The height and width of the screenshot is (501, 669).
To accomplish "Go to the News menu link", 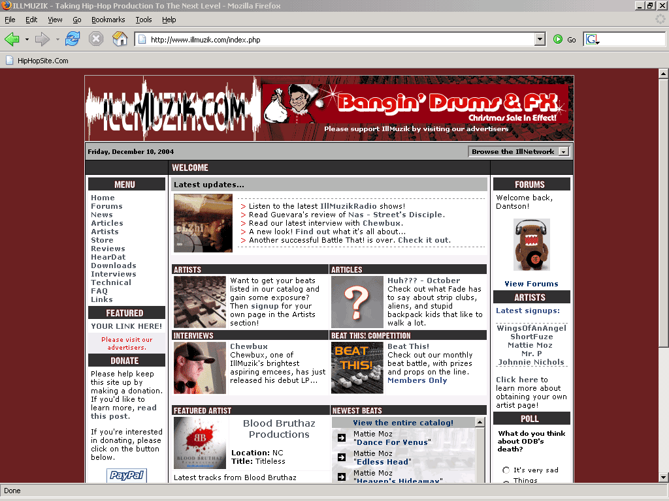I will [x=102, y=215].
